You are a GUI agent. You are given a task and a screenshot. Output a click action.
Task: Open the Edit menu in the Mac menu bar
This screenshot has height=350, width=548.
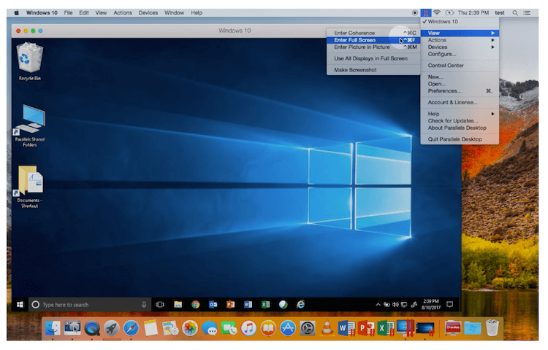point(84,13)
